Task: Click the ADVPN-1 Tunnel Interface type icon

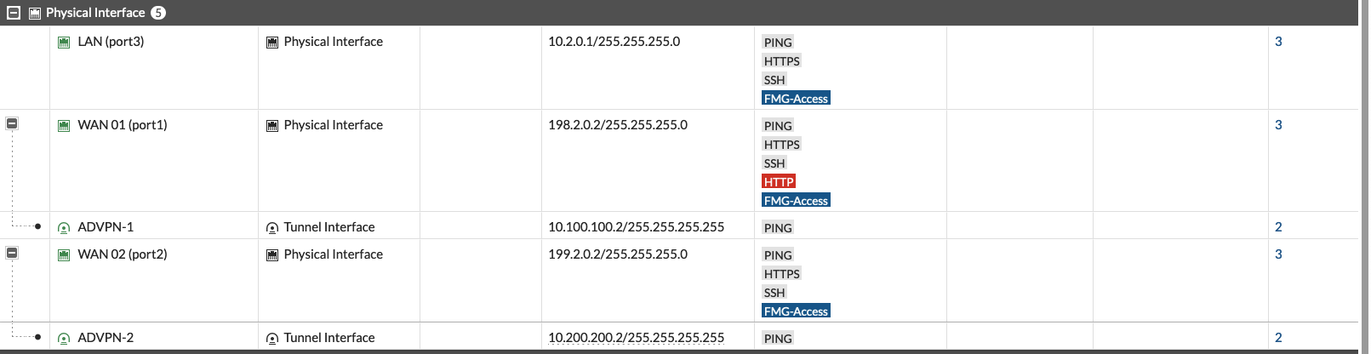Action: point(272,227)
